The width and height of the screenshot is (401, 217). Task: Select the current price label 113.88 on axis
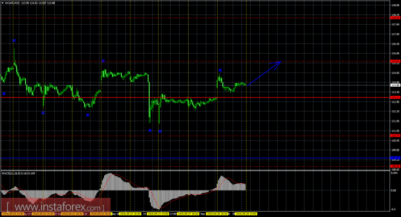pos(396,85)
